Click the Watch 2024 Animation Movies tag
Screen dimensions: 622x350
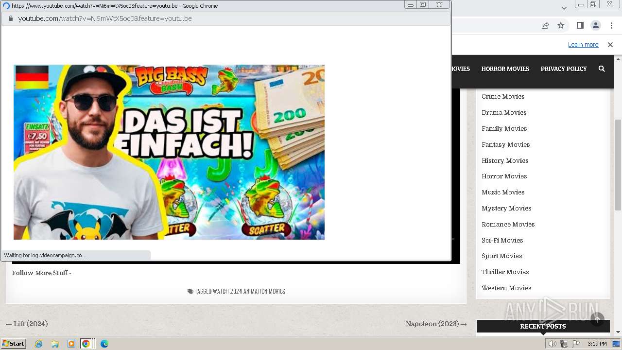pyautogui.click(x=249, y=292)
